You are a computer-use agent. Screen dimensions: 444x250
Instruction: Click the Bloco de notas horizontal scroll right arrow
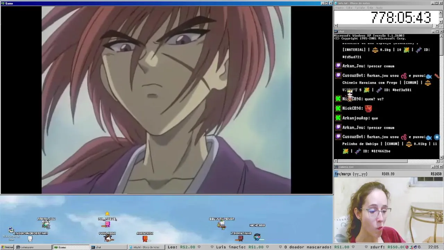[437, 26]
